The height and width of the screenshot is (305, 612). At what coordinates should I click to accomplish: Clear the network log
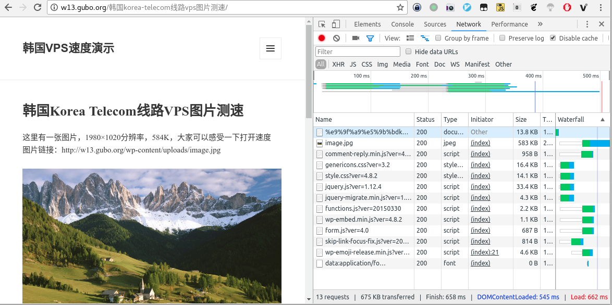click(x=336, y=38)
